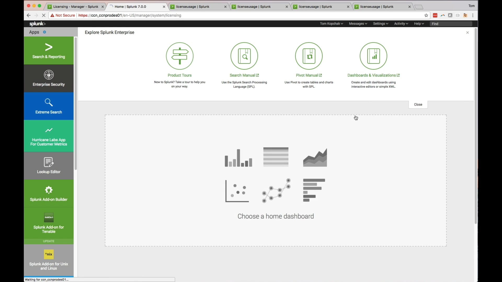Select the Extreme Search app

(x=48, y=106)
